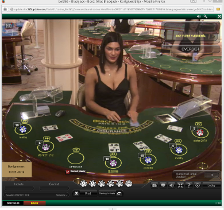
Task: Change the Maksimalt antal pladser value 3
Action: click(x=212, y=175)
